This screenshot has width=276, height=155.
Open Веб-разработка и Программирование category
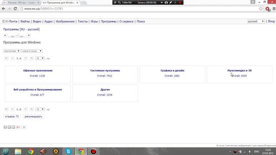pyautogui.click(x=38, y=90)
